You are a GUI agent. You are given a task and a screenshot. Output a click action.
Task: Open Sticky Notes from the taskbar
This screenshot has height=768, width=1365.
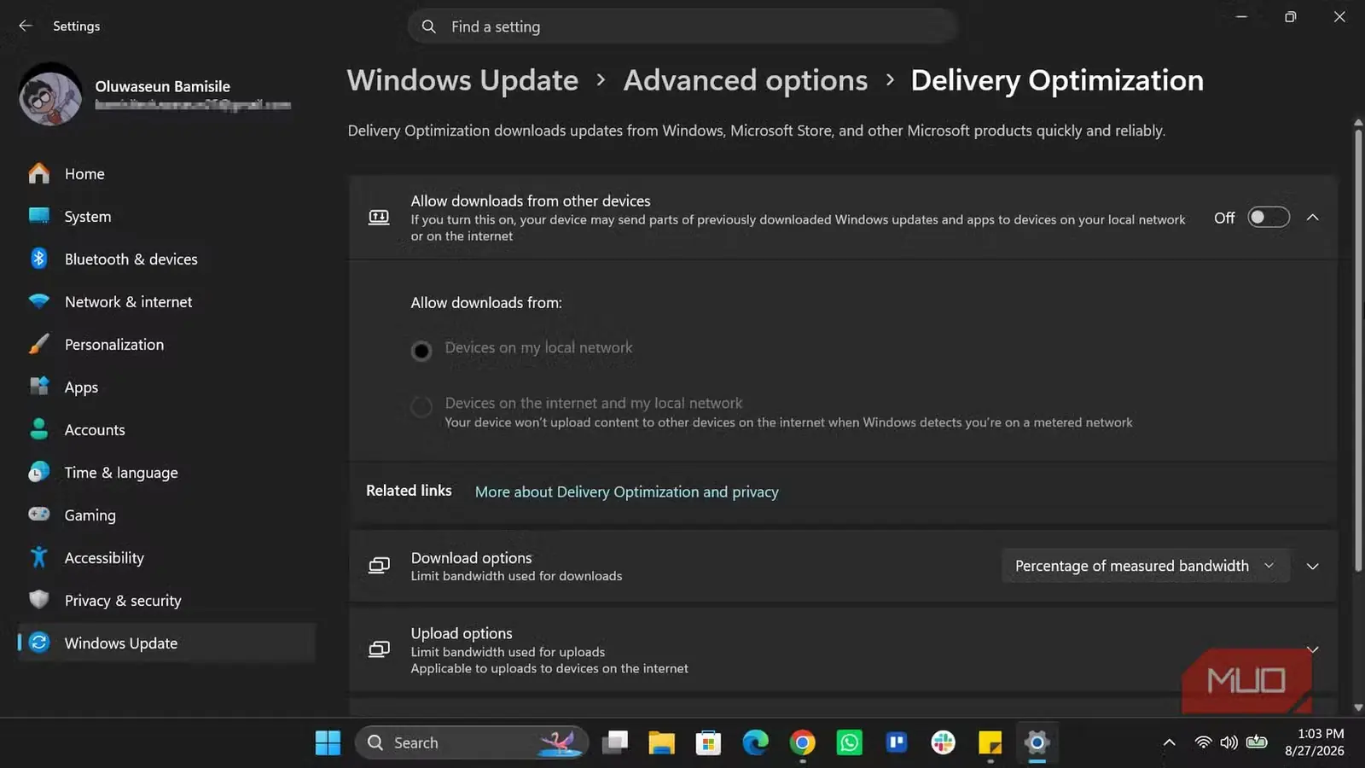[990, 742]
